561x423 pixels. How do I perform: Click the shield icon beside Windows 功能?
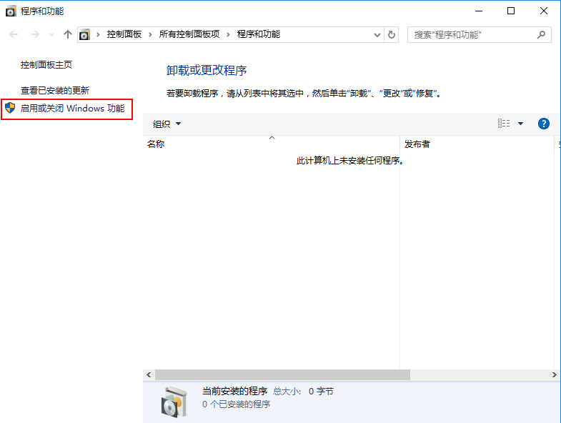coord(10,107)
